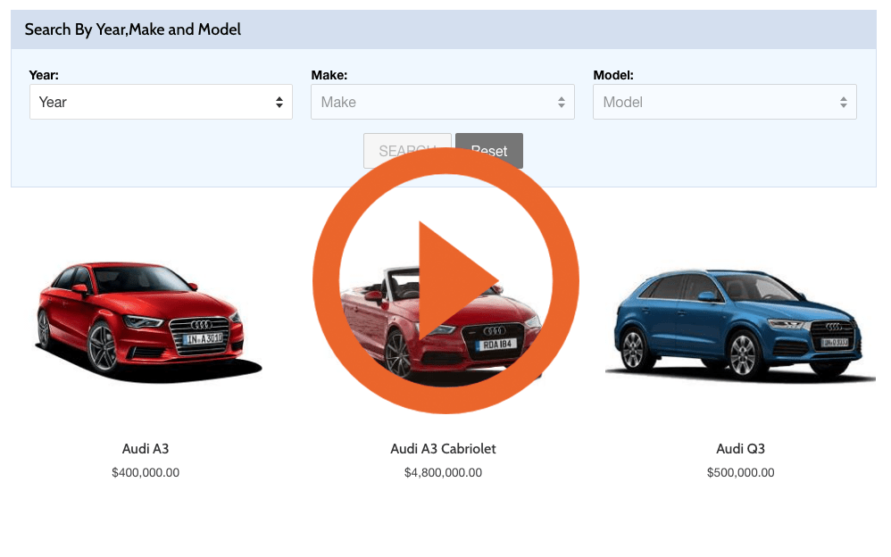The width and height of the screenshot is (891, 557).
Task: Click the $500,000.00 price
Action: click(x=740, y=472)
